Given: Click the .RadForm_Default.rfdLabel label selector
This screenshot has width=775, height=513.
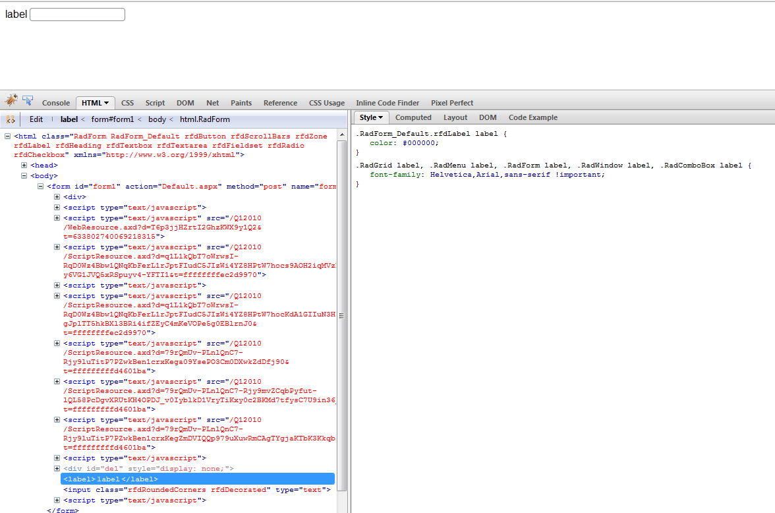Looking at the screenshot, I should pyautogui.click(x=426, y=134).
